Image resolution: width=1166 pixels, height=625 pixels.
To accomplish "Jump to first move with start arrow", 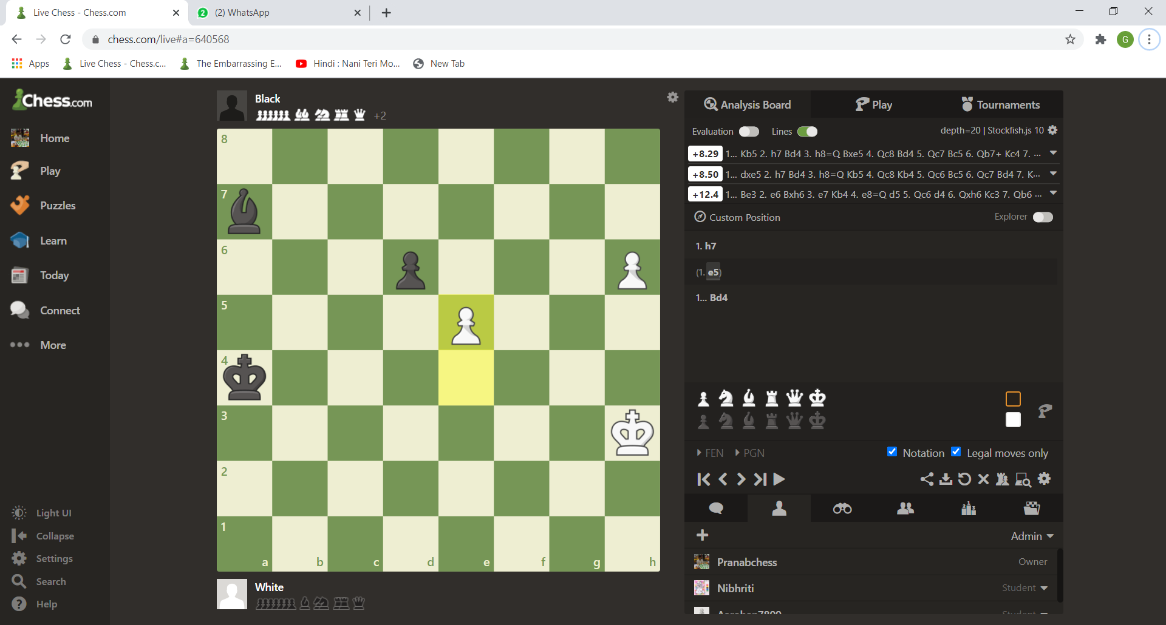I will point(703,479).
